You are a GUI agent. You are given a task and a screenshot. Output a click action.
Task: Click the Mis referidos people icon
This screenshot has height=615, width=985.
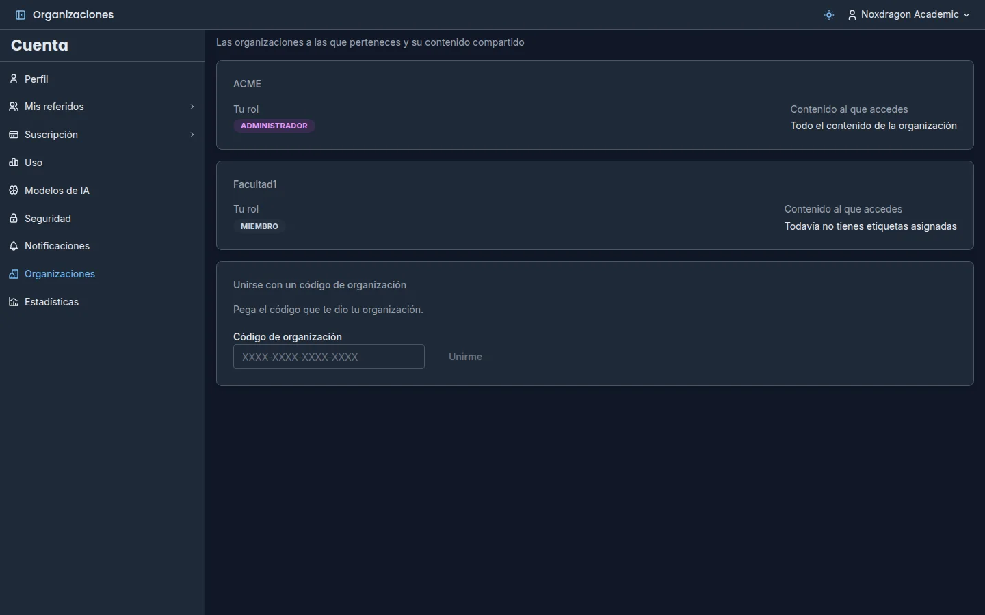tap(14, 107)
